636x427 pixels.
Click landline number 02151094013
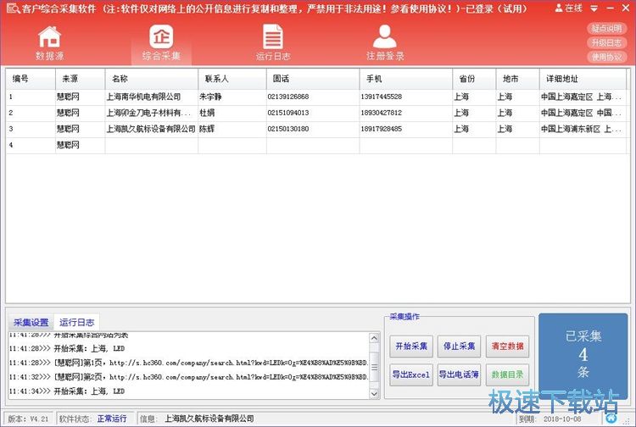click(288, 113)
